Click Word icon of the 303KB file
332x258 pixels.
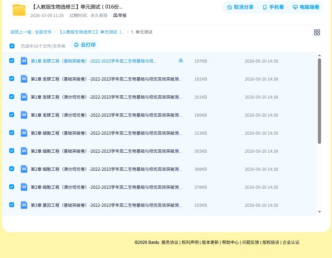[x=24, y=151]
